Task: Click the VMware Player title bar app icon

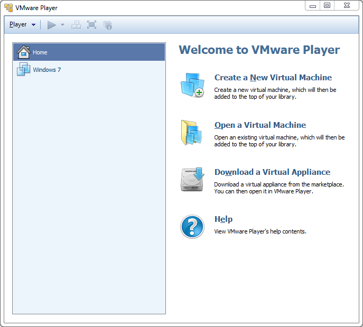Action: click(x=8, y=8)
